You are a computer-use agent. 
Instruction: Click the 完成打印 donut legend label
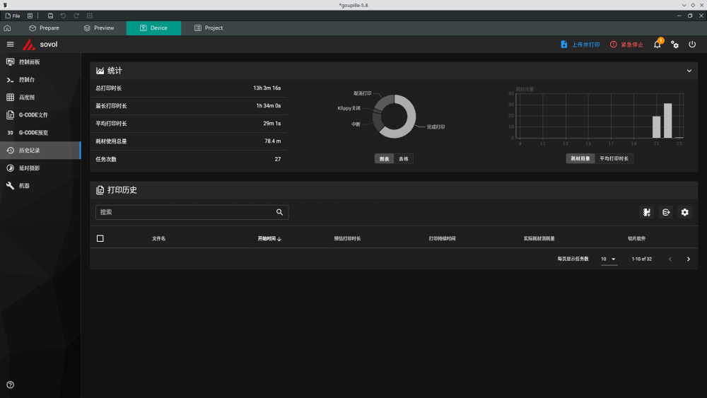pos(436,127)
